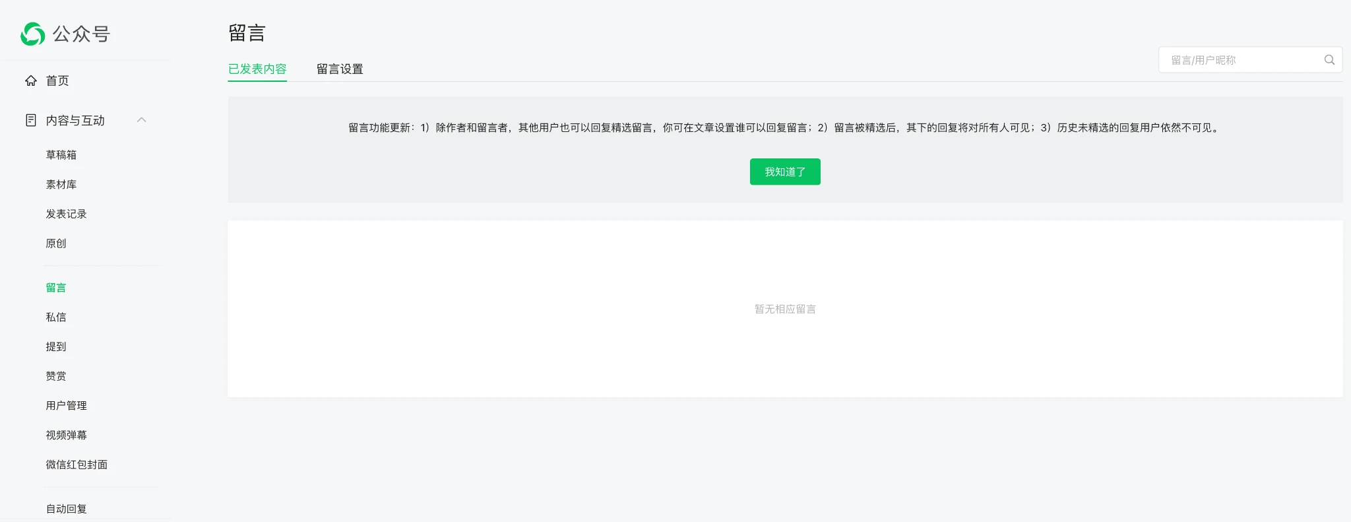Open 草稿箱 in the sidebar

61,155
